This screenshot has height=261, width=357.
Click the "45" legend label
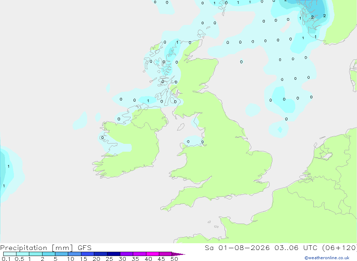[x=161, y=259]
